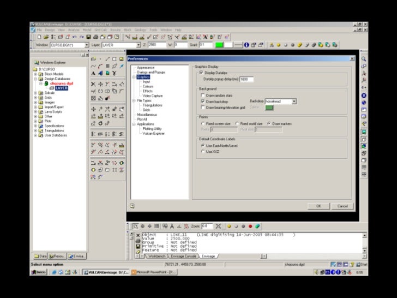Viewport: 397px width, 298px height.
Task: Toggle the Display Datatips checkbox
Action: (x=202, y=72)
